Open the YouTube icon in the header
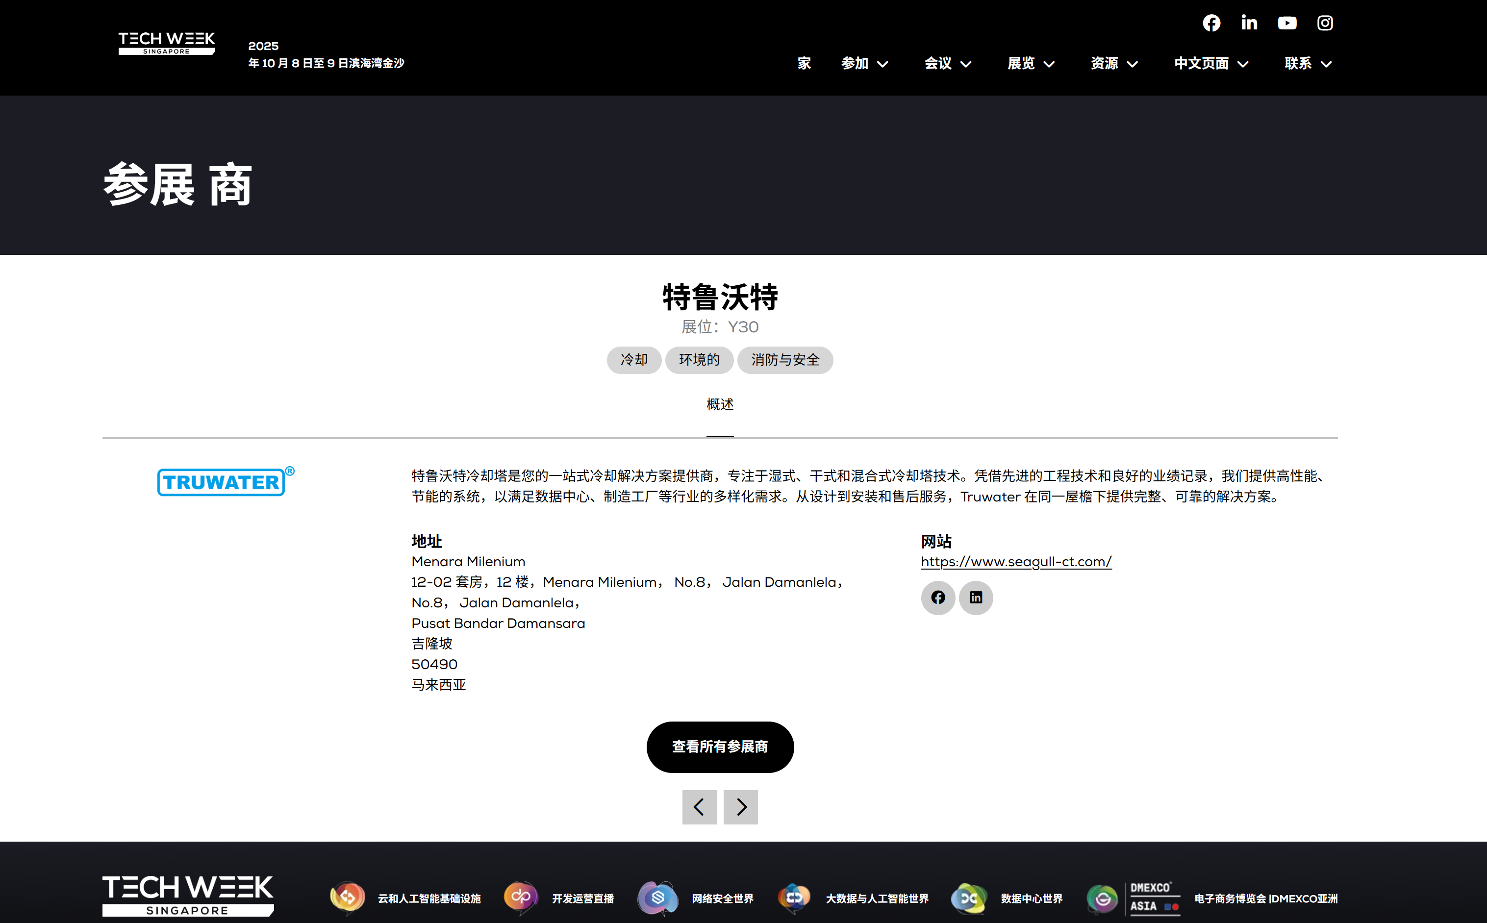This screenshot has height=923, width=1487. 1287,23
